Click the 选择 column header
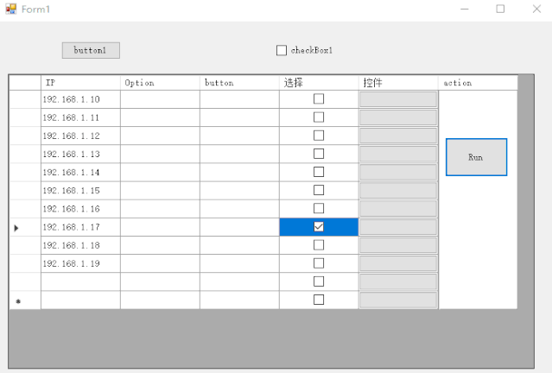 [x=319, y=83]
